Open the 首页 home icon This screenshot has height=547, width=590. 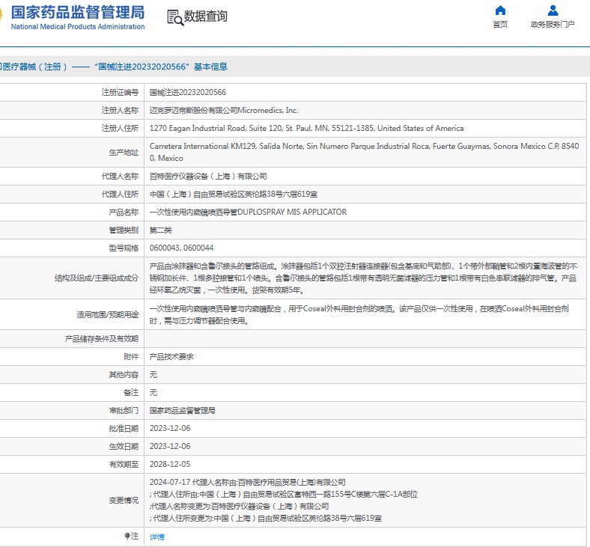pyautogui.click(x=500, y=10)
